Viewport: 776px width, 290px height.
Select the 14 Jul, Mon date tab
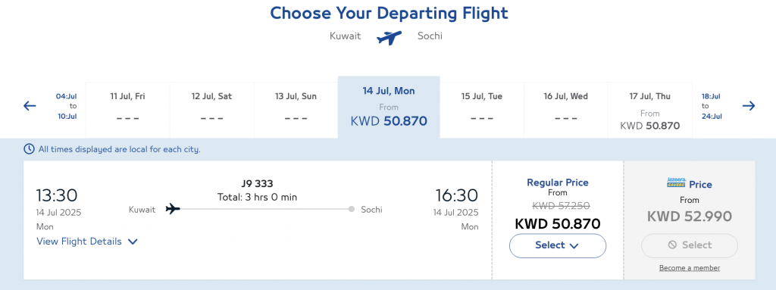coord(389,107)
